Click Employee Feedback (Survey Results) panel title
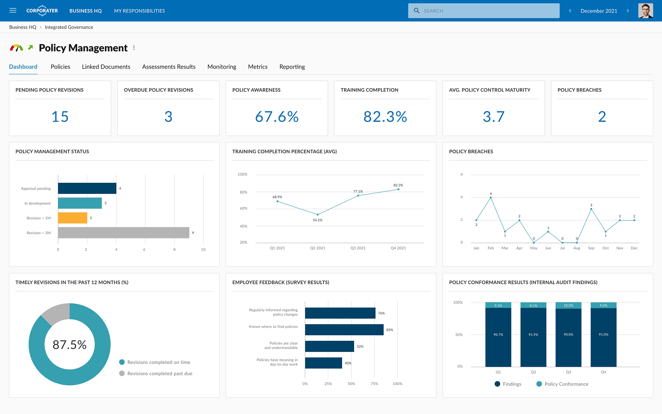 280,282
